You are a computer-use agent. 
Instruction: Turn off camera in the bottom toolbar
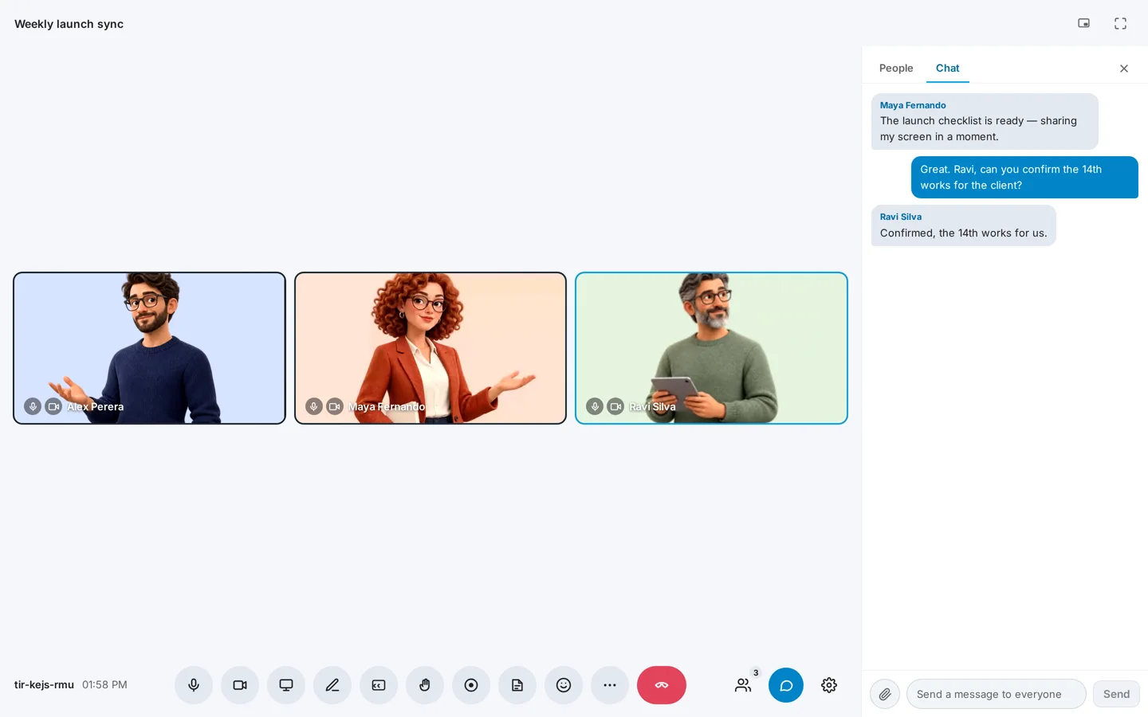(240, 685)
